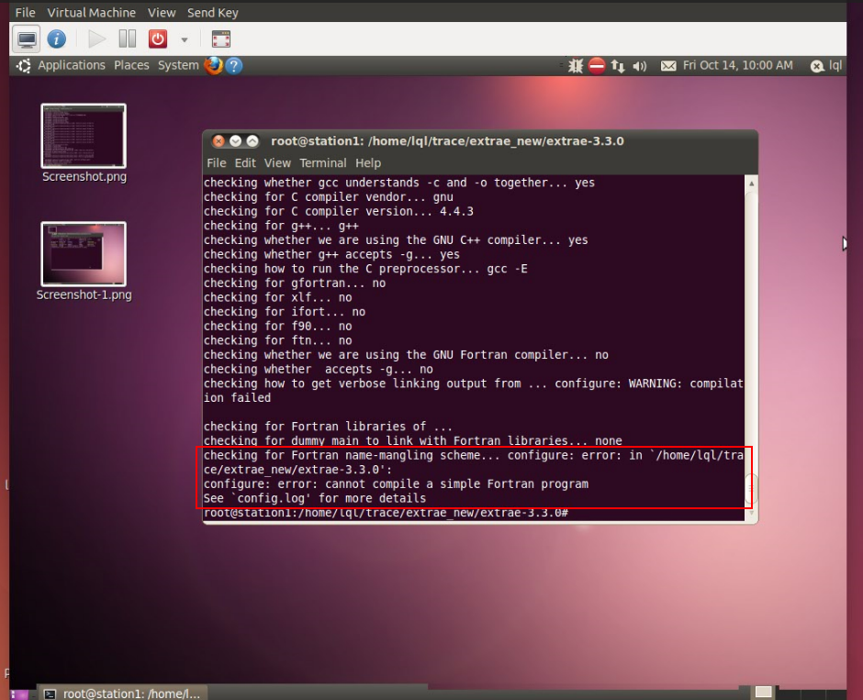Click 'checking for C compiler version... 4.4.3'
The width and height of the screenshot is (863, 700).
[339, 211]
